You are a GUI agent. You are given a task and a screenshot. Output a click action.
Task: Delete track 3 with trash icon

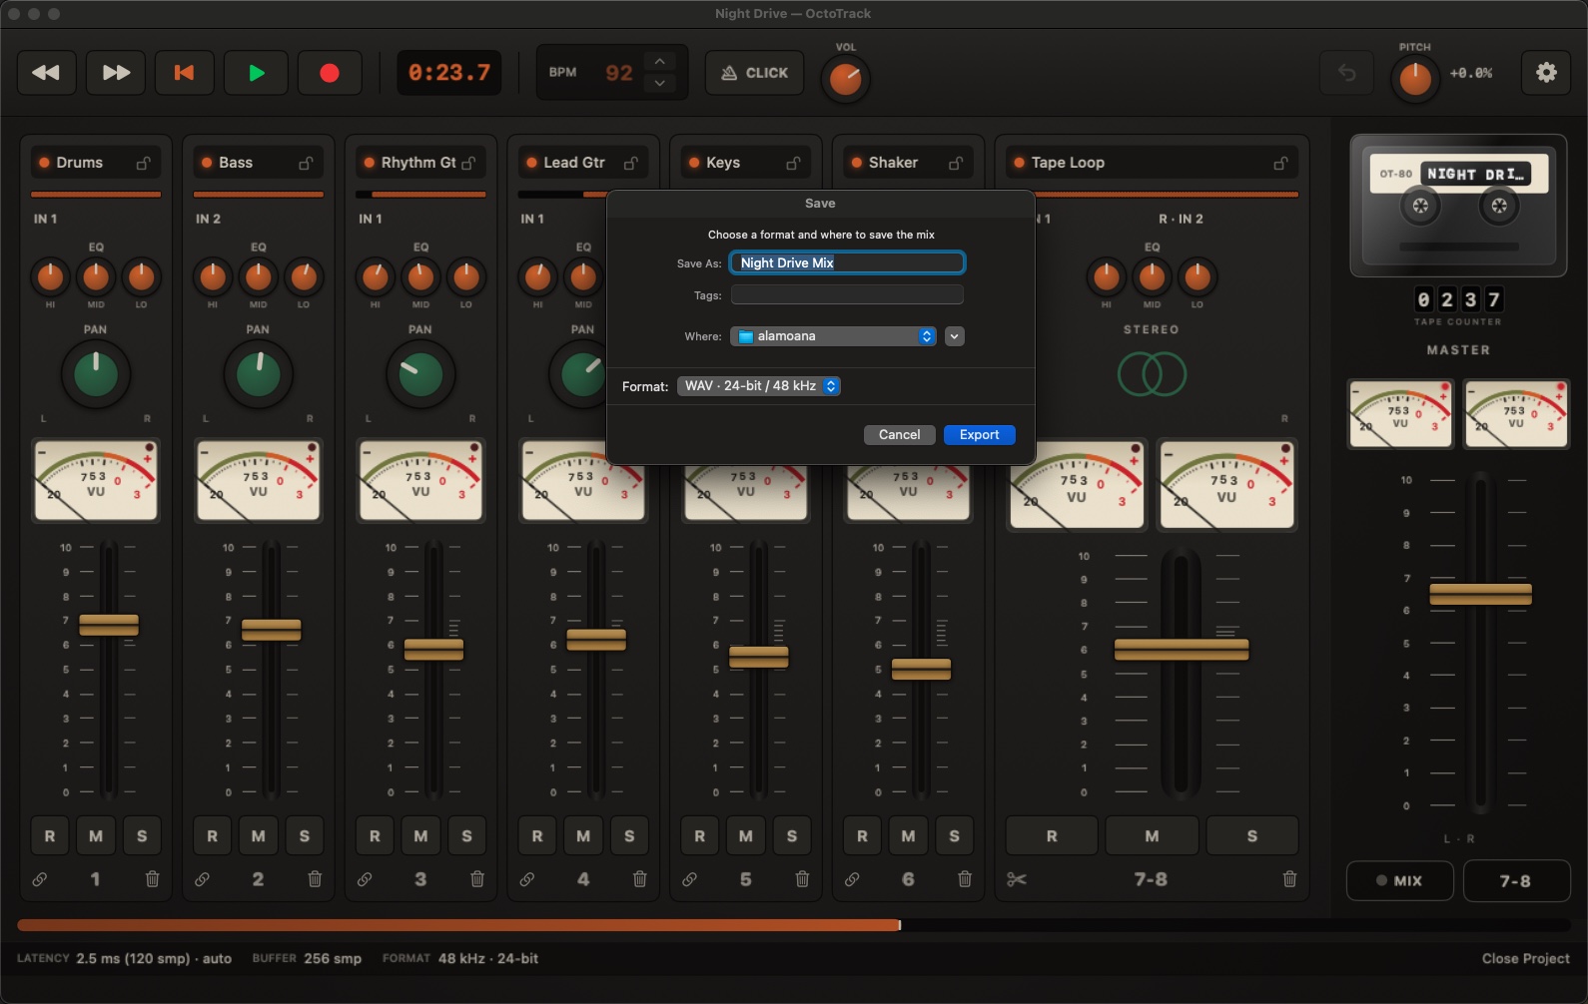(x=477, y=879)
